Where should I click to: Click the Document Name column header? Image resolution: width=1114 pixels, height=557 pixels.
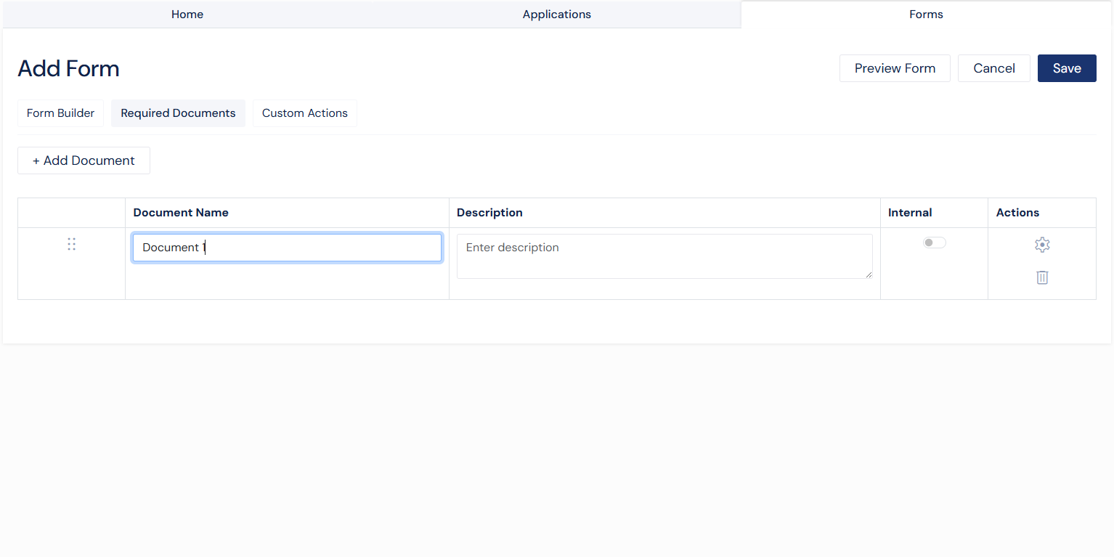tap(181, 213)
